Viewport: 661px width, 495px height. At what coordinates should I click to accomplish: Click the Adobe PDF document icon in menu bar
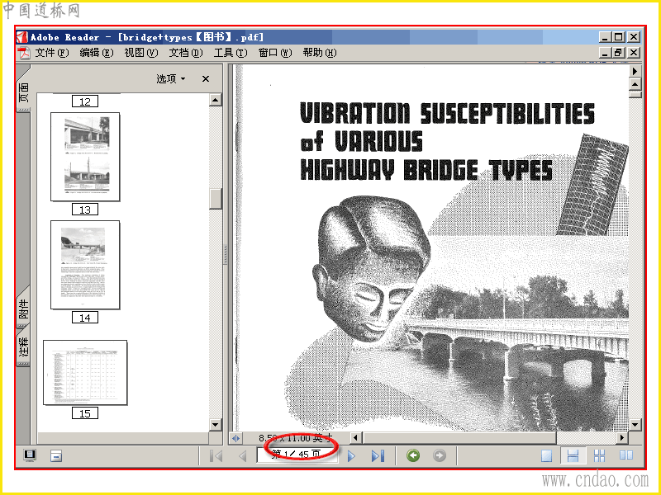24,53
